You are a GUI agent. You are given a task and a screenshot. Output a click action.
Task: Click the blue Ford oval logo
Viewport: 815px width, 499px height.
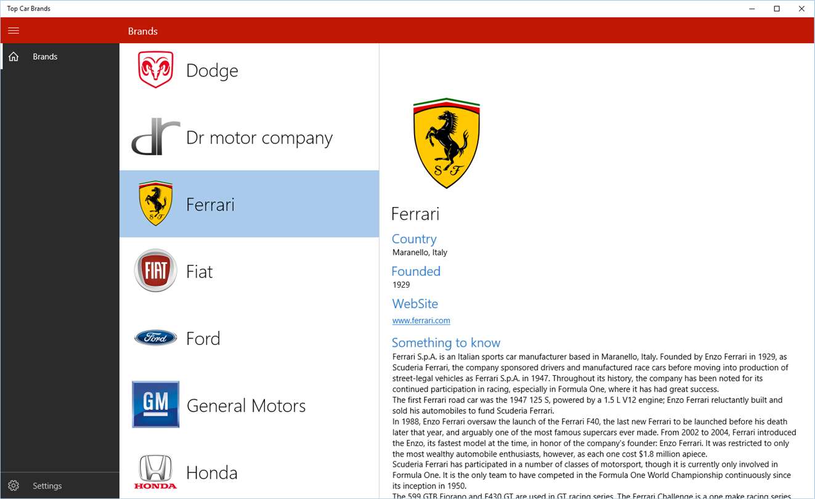click(x=156, y=338)
